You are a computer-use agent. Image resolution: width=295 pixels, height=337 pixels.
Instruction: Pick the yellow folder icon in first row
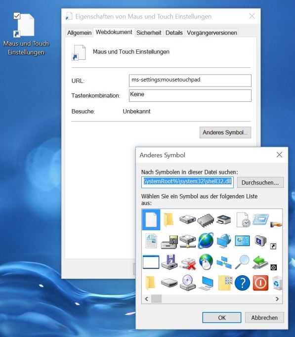(169, 220)
